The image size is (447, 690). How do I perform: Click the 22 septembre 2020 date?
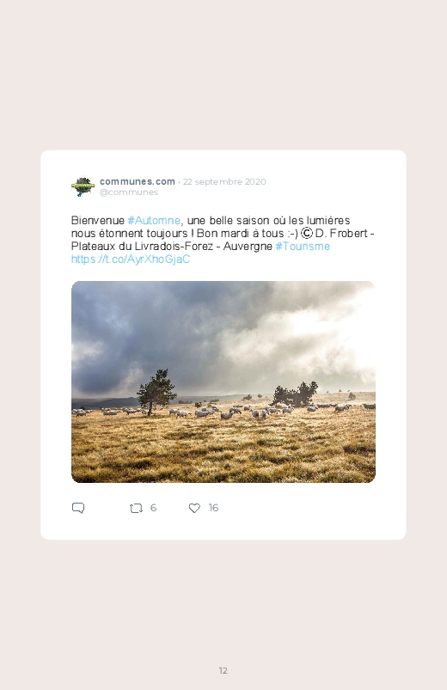click(224, 182)
